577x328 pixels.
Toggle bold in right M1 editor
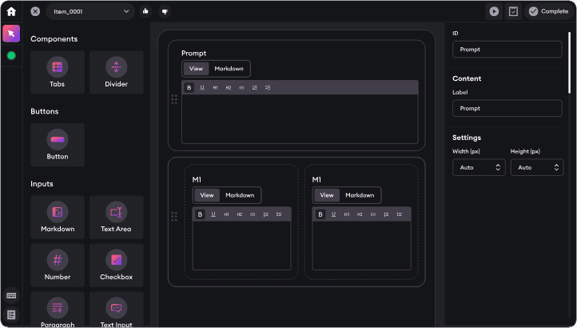point(320,214)
